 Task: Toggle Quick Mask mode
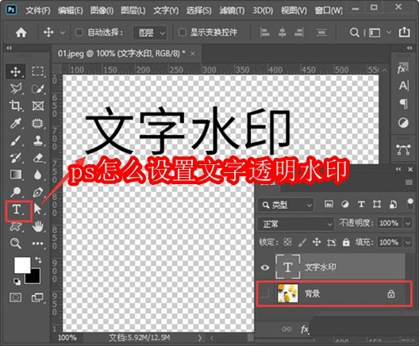16,297
